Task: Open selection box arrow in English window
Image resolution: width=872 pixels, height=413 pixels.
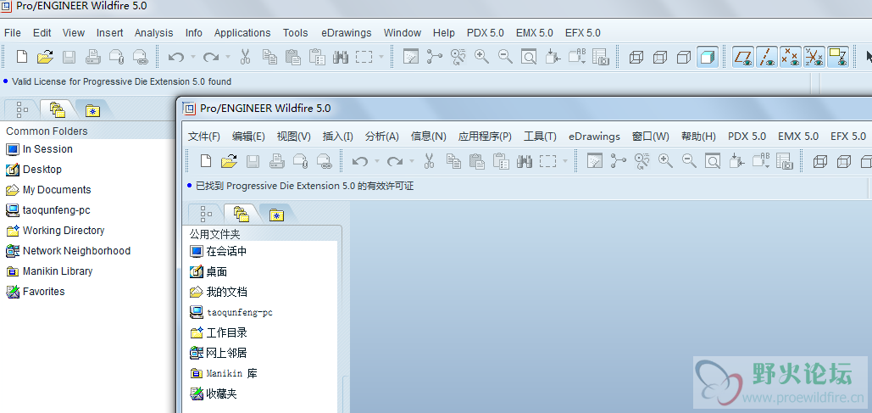Action: point(381,57)
